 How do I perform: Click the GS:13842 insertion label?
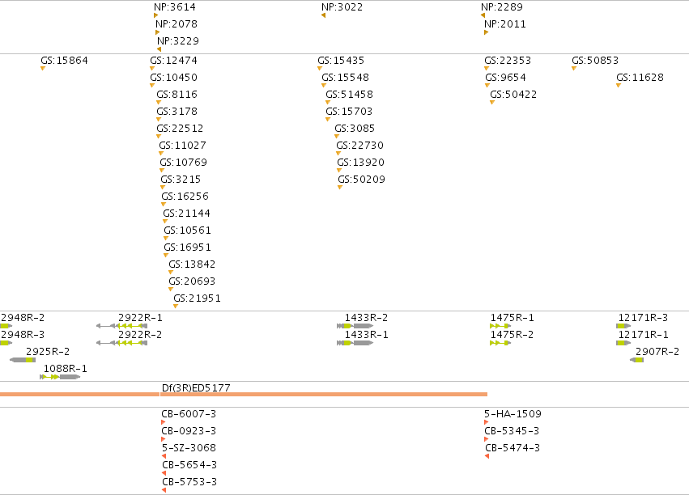pos(192,264)
